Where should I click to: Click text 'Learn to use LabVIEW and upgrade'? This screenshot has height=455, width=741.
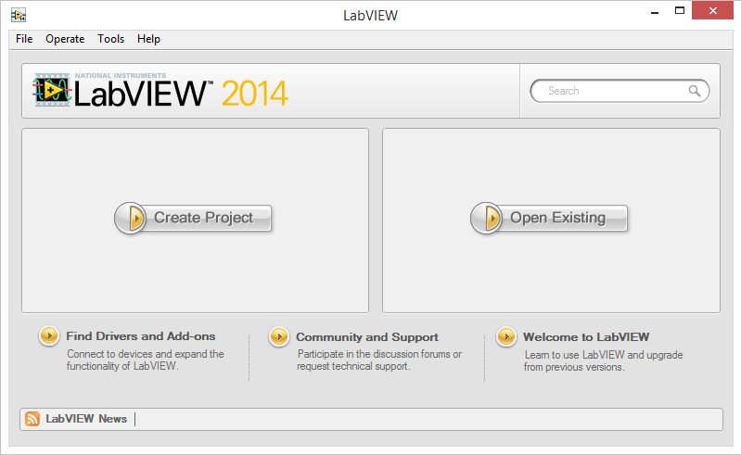click(x=604, y=355)
